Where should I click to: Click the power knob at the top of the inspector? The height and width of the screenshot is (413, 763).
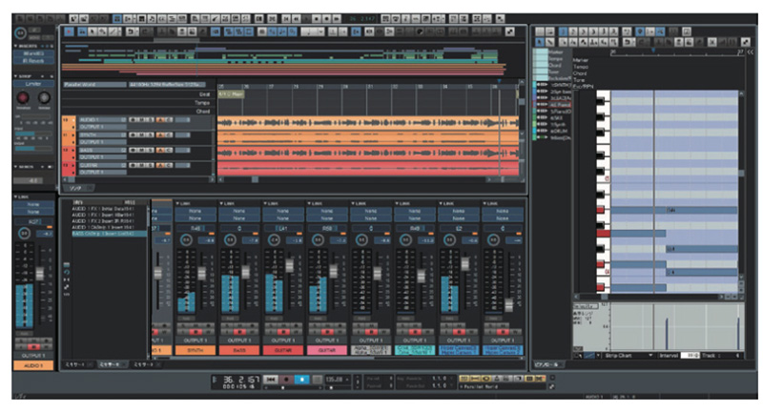coord(20,33)
